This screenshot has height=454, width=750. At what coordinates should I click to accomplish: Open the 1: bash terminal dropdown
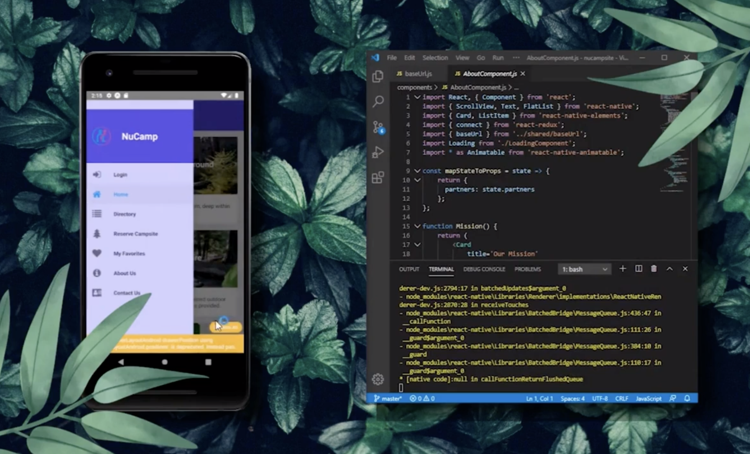pos(584,269)
